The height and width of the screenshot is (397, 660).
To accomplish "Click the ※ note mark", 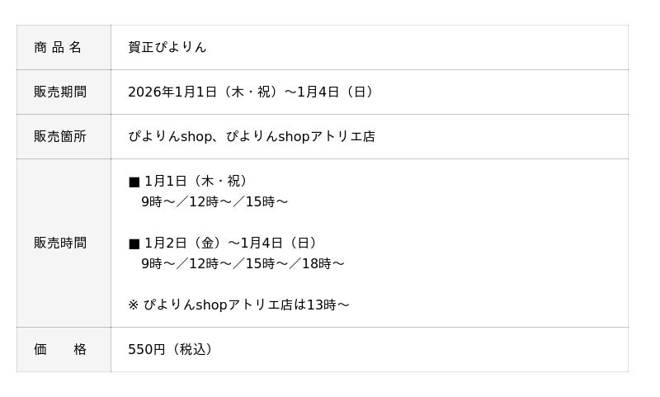I will (x=133, y=305).
